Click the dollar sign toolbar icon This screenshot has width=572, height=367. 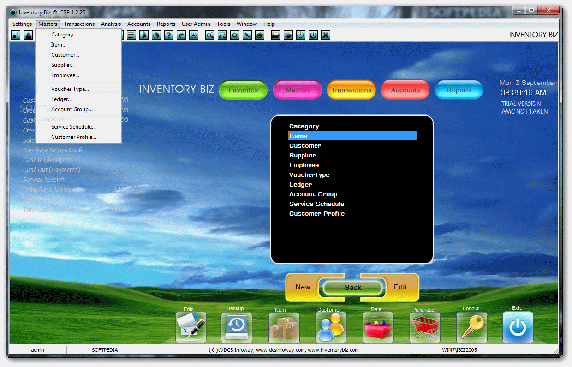pyautogui.click(x=144, y=35)
